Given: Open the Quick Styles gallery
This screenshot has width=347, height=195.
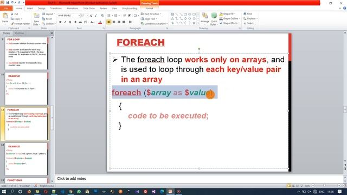Looking at the screenshot, I should [x=214, y=19].
